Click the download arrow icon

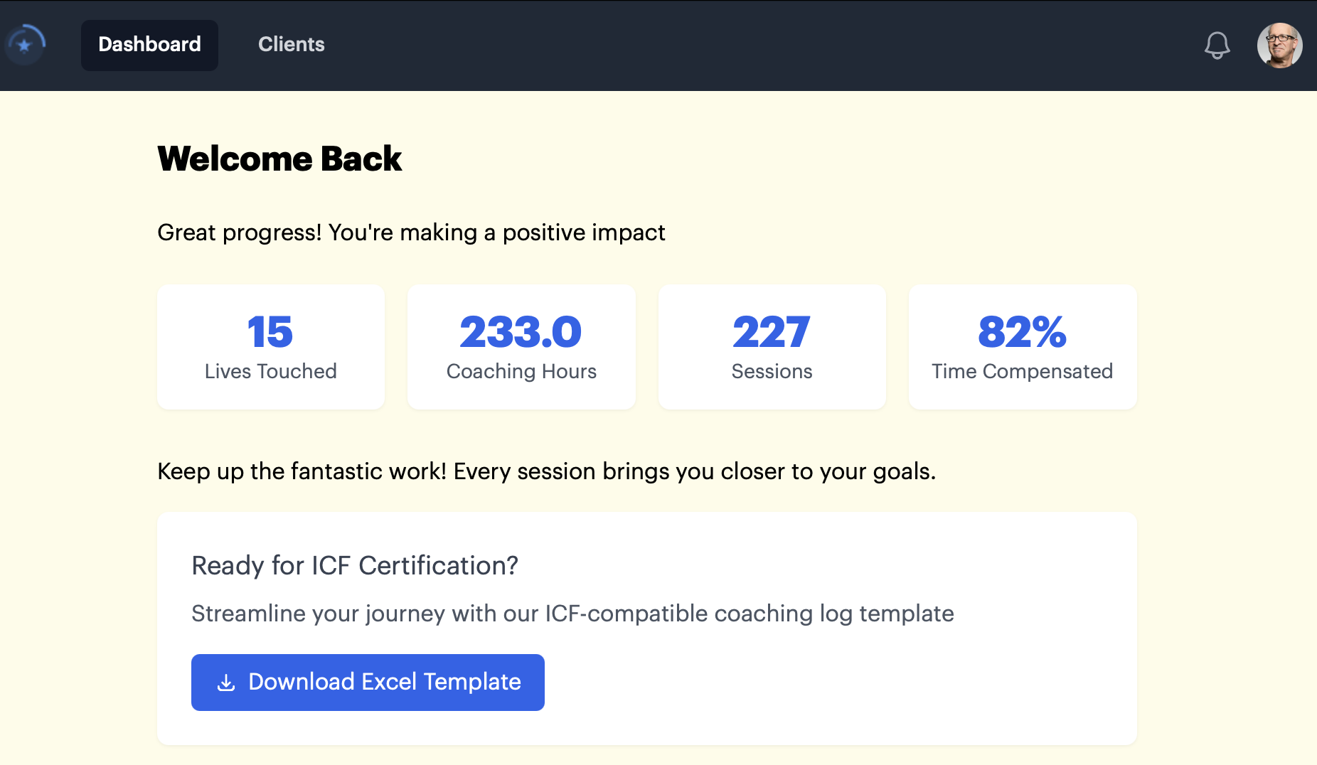[226, 683]
